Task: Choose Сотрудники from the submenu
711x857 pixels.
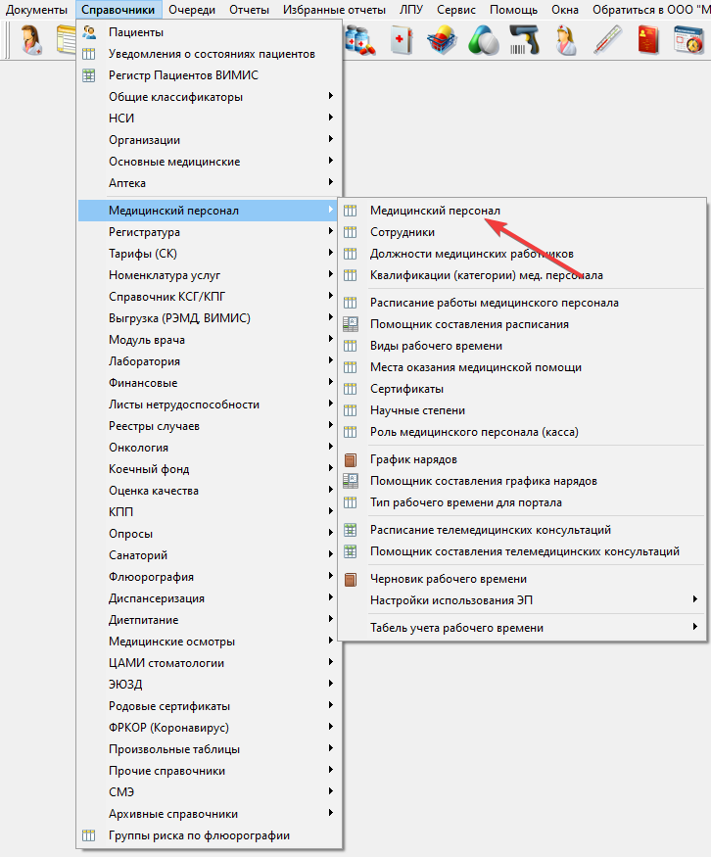Action: [x=403, y=232]
